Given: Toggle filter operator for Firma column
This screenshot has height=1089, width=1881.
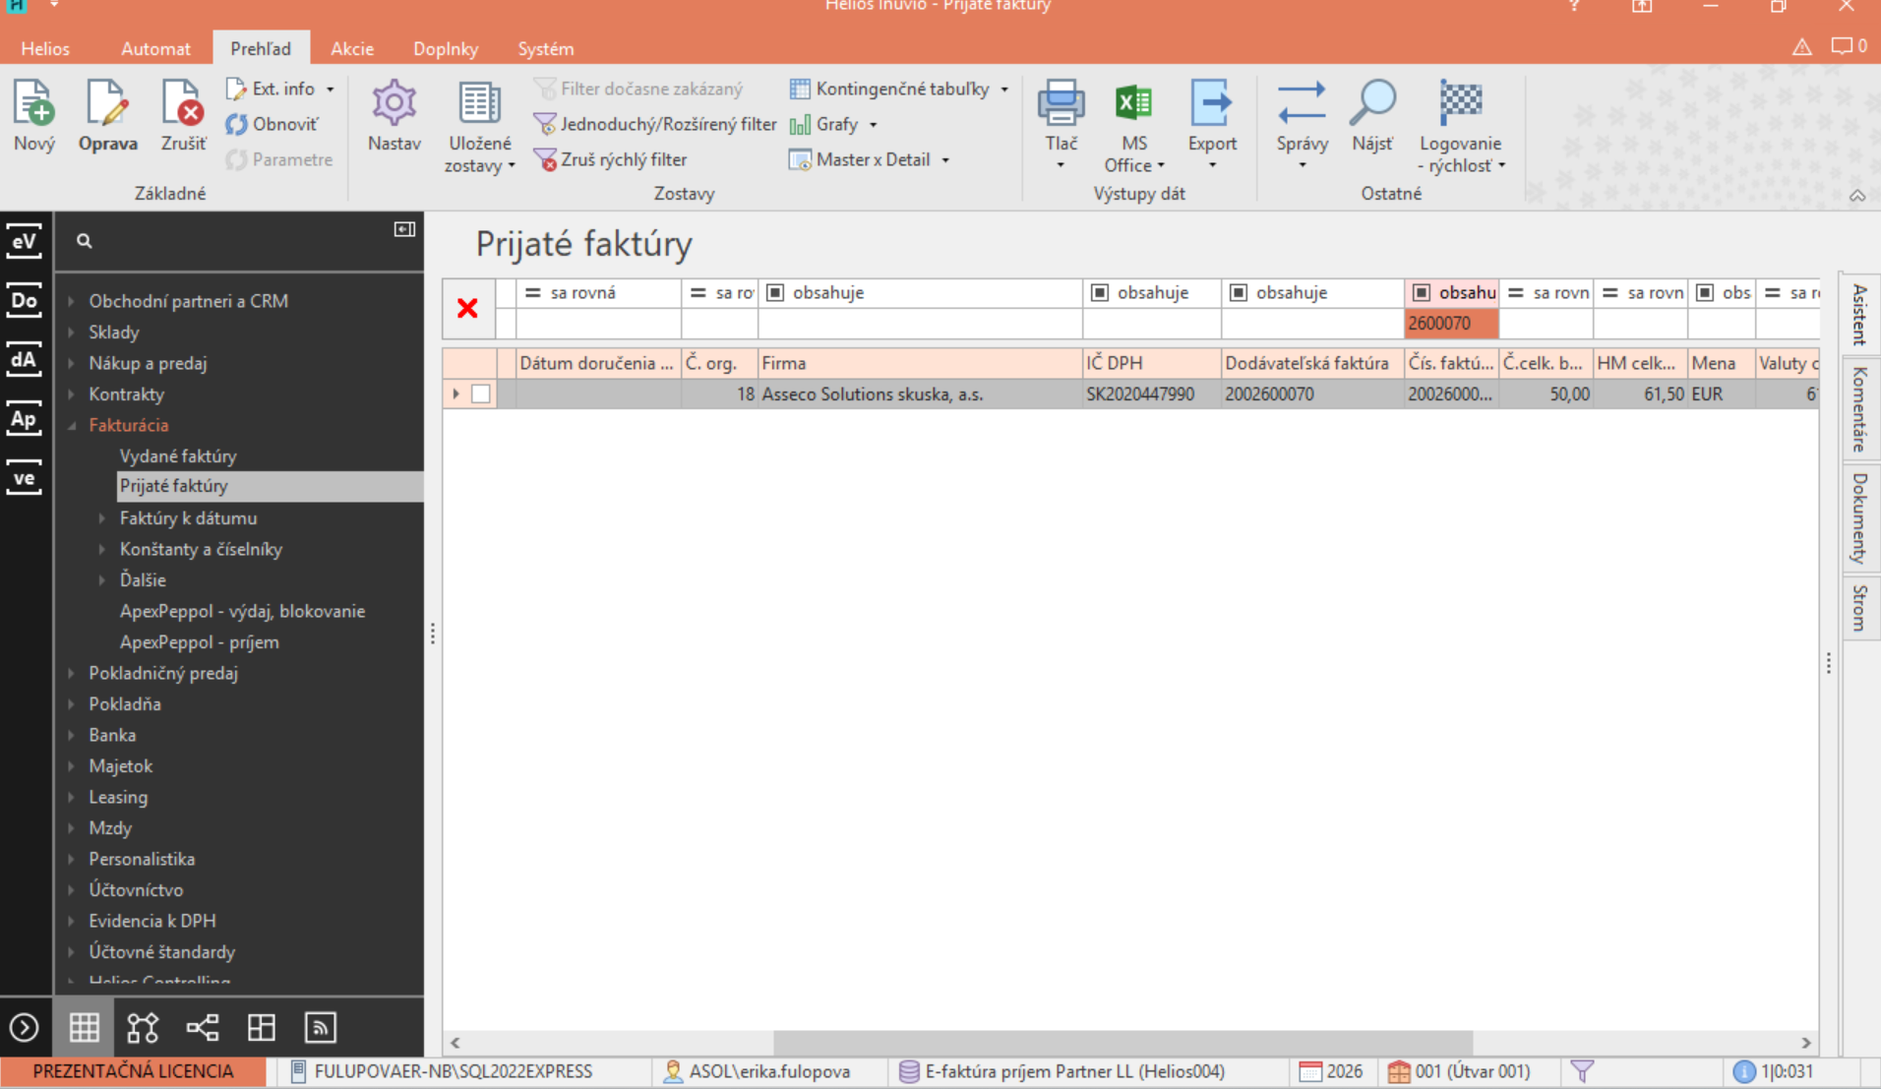Looking at the screenshot, I should point(775,292).
